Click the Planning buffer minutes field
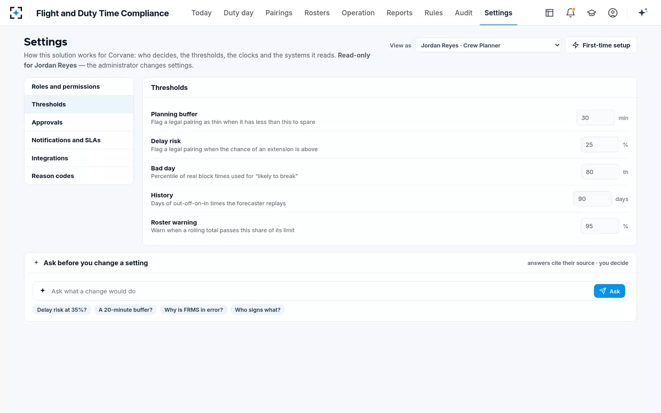This screenshot has width=661, height=413. (x=595, y=118)
